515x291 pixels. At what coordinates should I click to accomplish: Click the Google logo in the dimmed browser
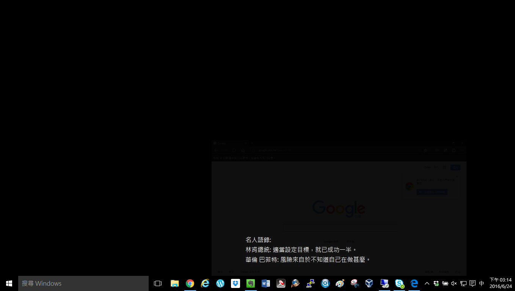339,209
